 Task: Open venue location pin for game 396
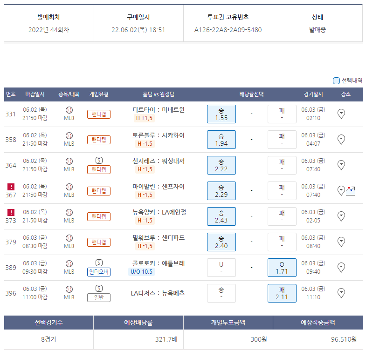(341, 293)
